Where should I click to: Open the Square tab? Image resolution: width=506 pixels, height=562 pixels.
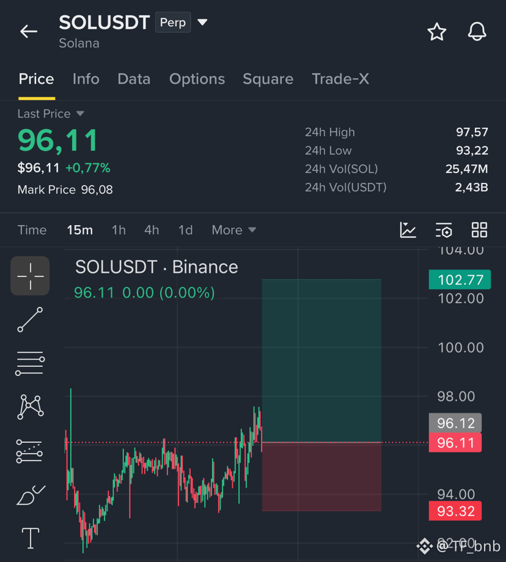tap(268, 79)
